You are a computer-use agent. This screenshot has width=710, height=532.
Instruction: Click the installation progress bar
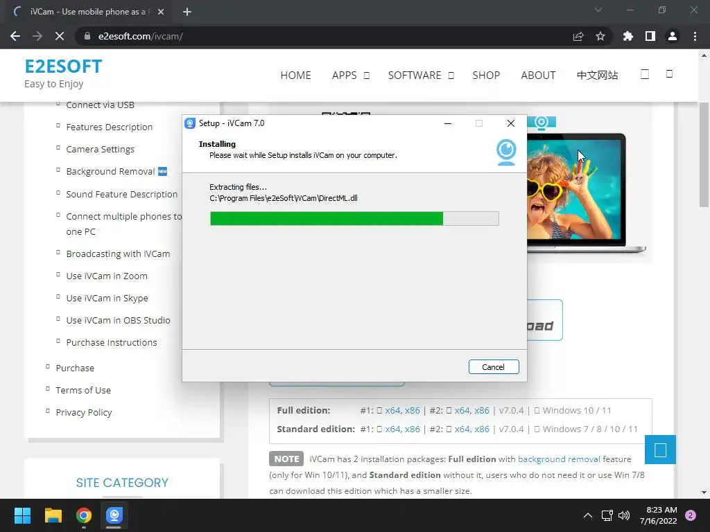354,218
